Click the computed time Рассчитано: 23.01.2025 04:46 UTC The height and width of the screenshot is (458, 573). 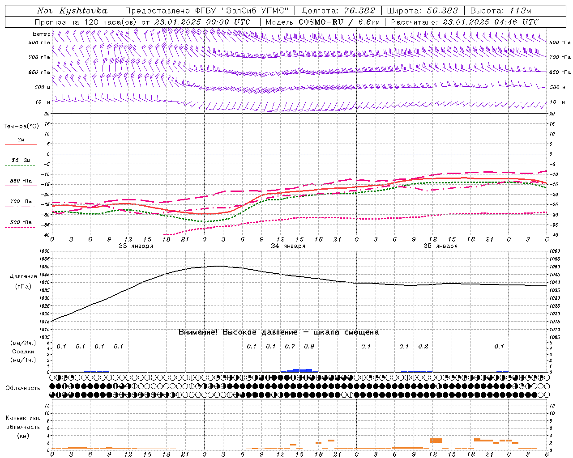coord(465,22)
